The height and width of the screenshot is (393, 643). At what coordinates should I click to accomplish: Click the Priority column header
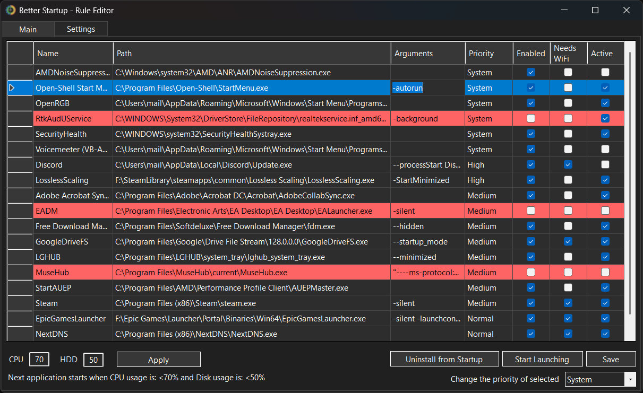(488, 54)
